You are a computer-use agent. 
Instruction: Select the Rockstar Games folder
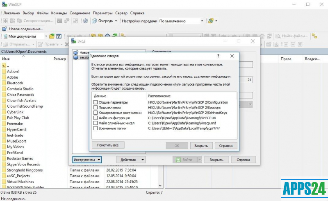tap(20, 158)
